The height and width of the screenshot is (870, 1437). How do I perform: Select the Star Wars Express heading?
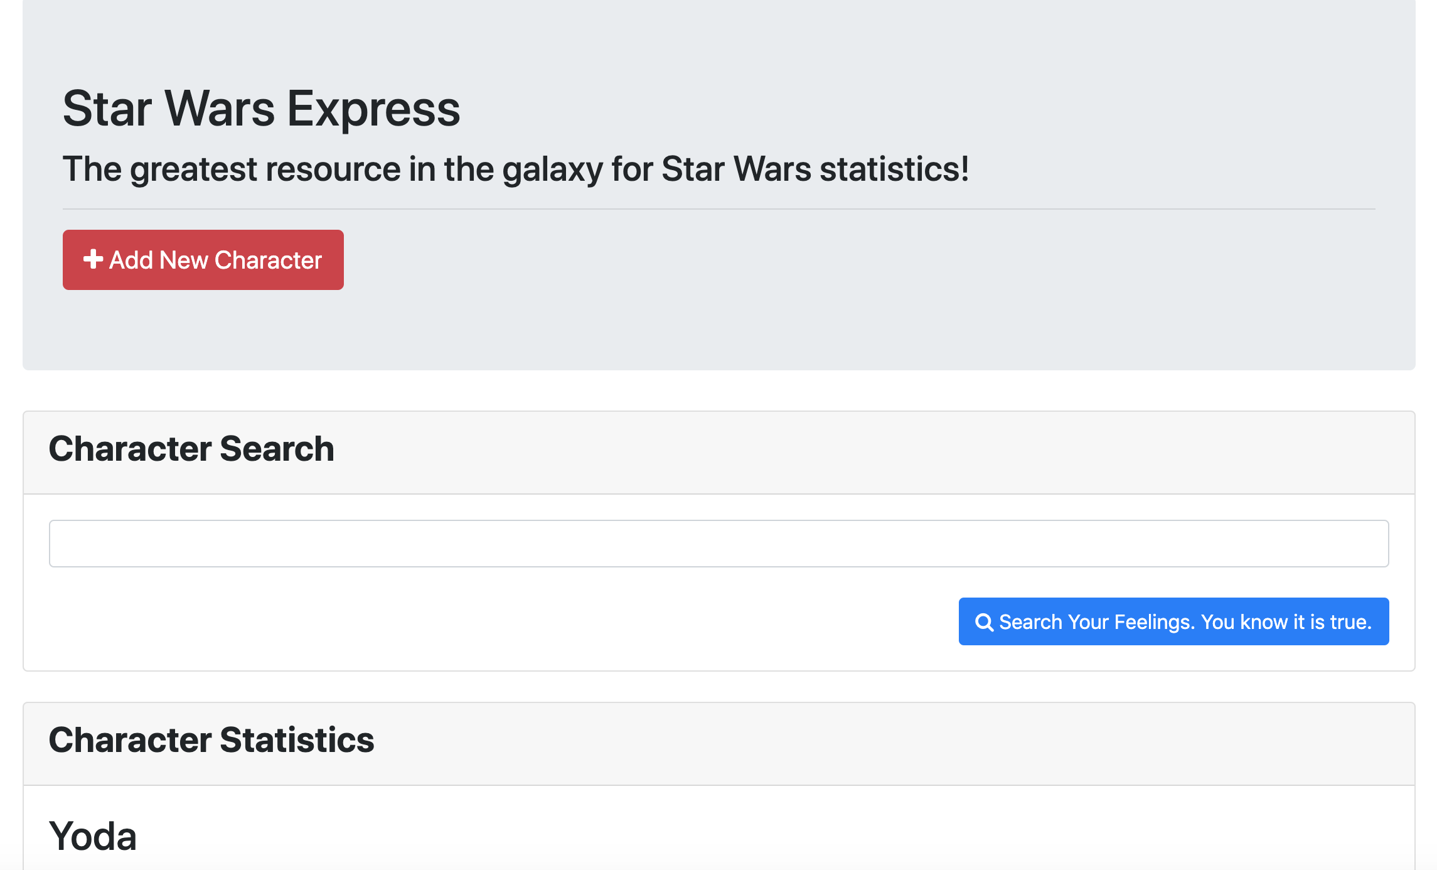[262, 109]
